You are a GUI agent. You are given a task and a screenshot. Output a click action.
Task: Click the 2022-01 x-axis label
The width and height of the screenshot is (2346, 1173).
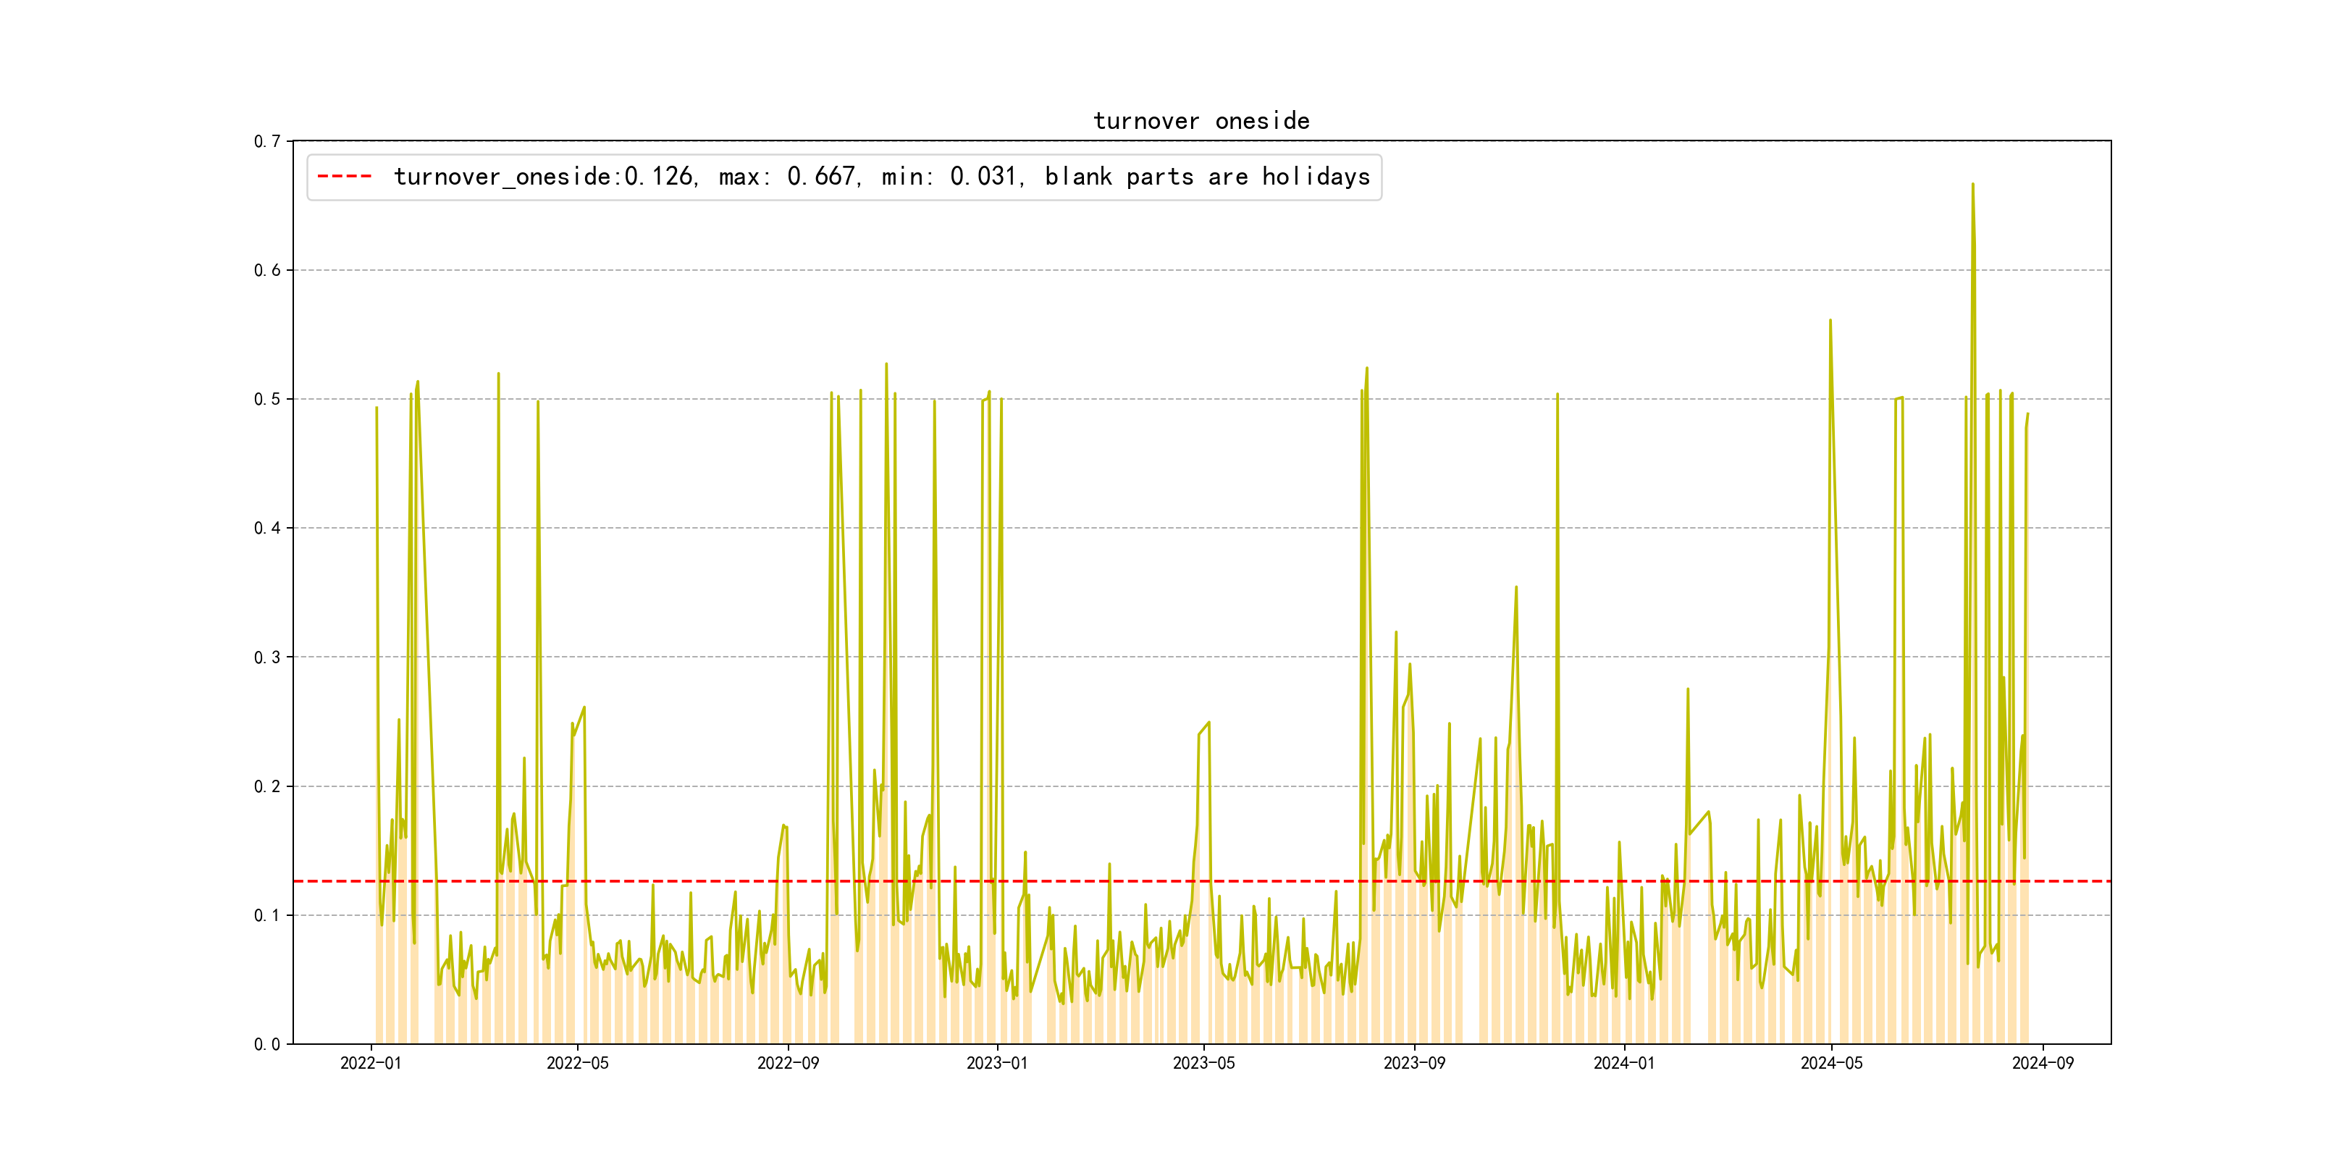[x=371, y=1063]
